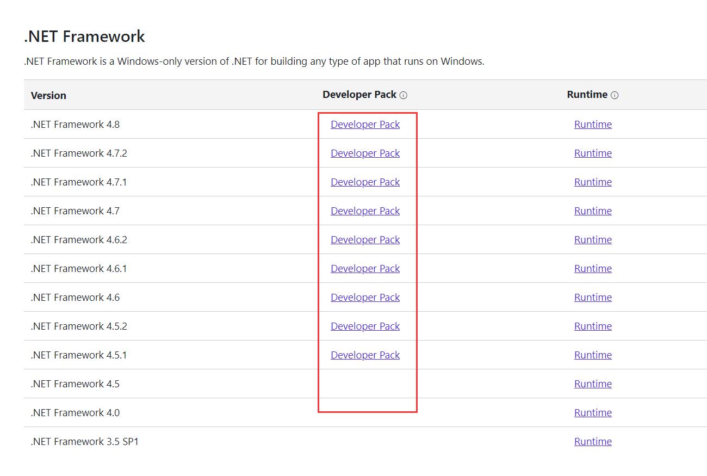Open Runtime link for .NET Framework 4.5.1
707x476 pixels.
tap(593, 355)
